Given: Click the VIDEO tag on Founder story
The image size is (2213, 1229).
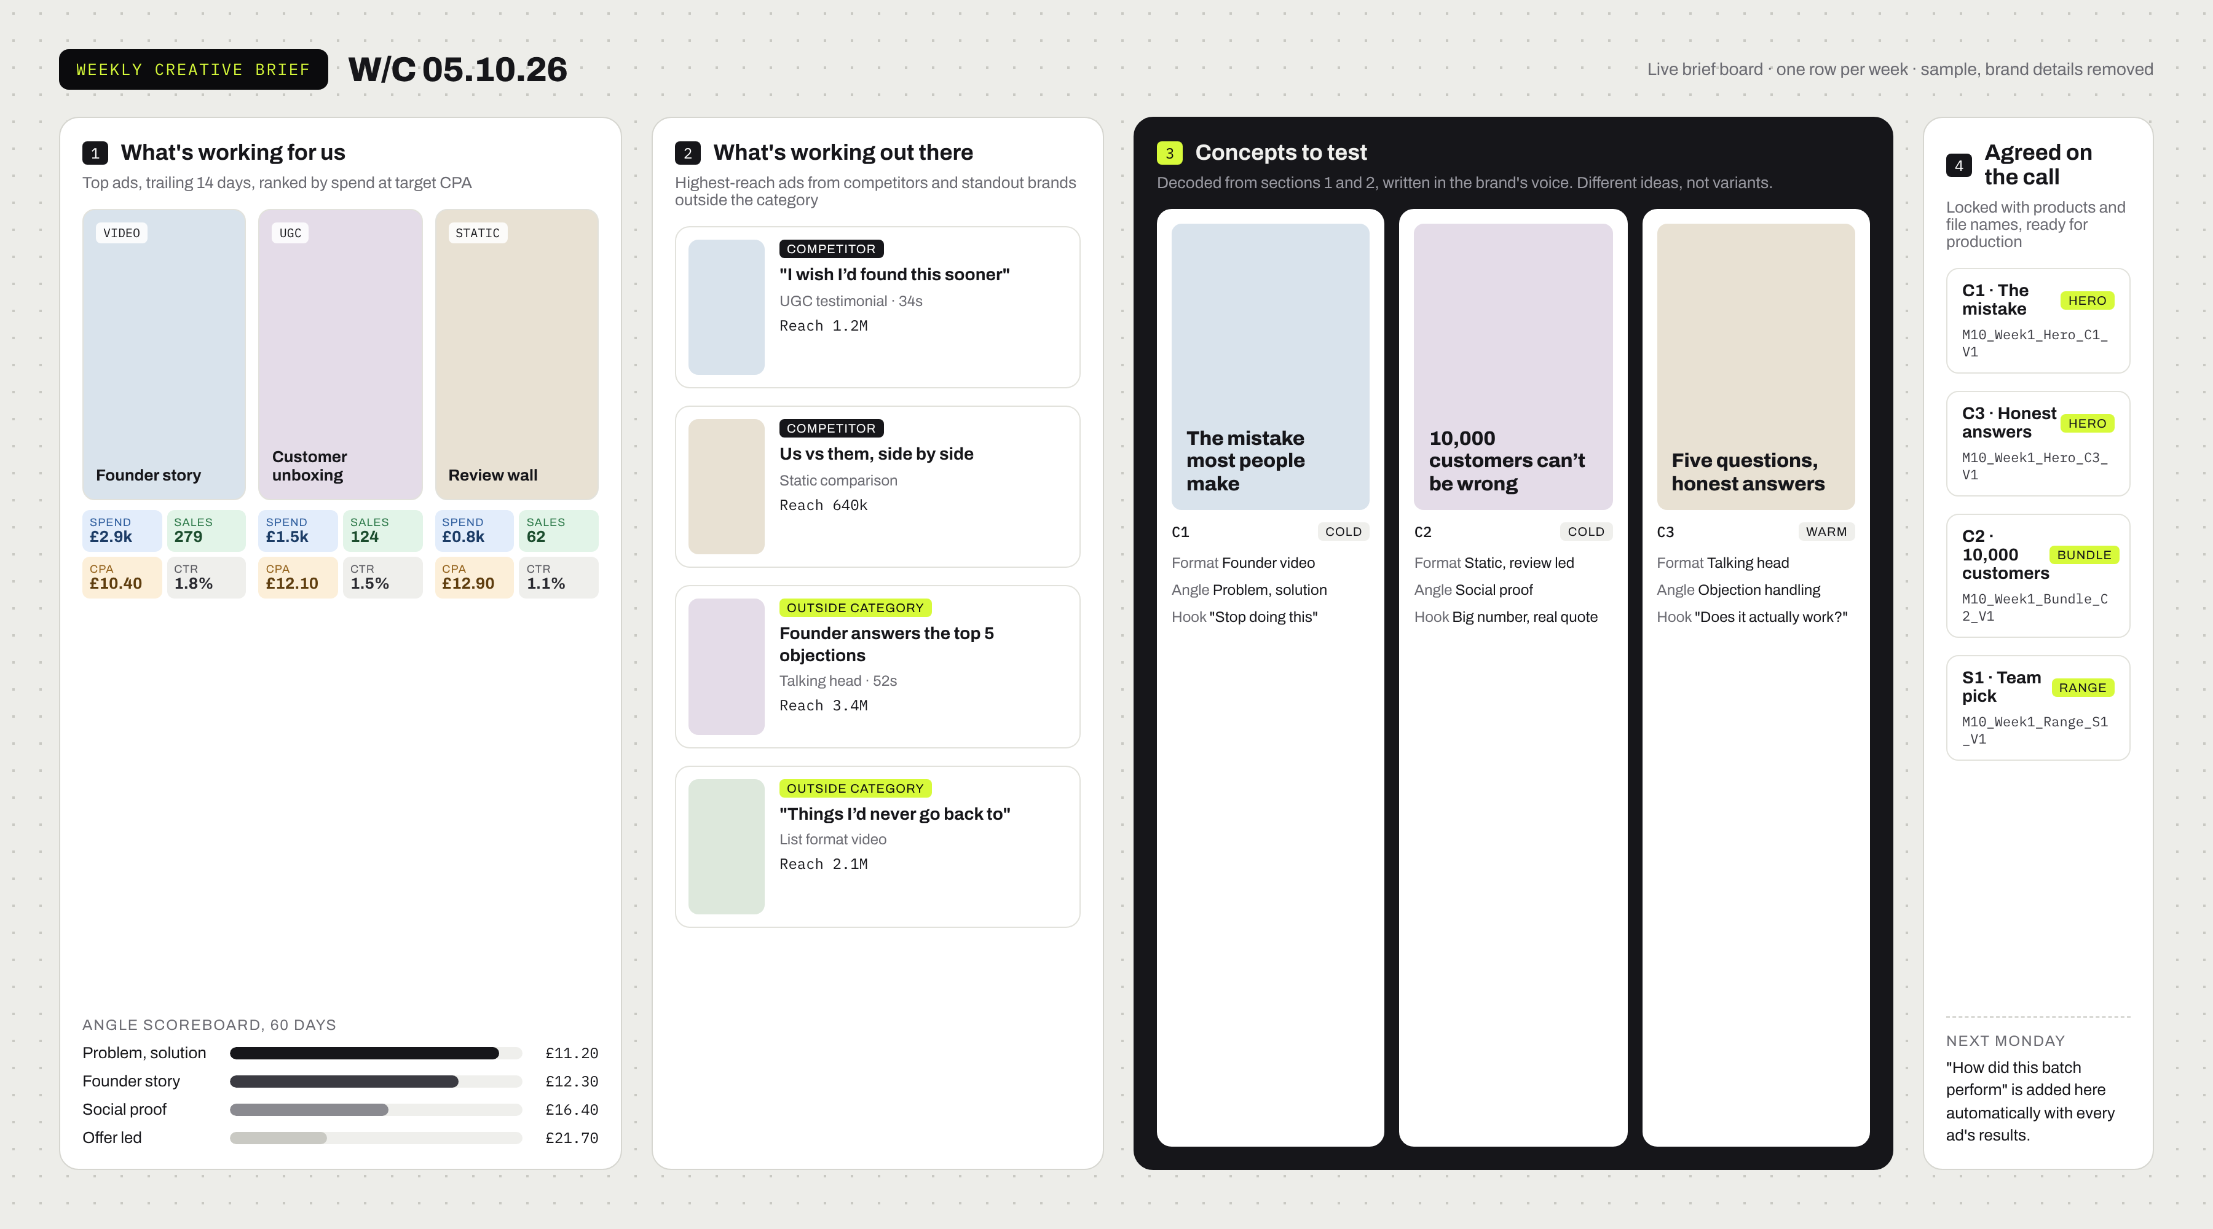Looking at the screenshot, I should pos(121,233).
